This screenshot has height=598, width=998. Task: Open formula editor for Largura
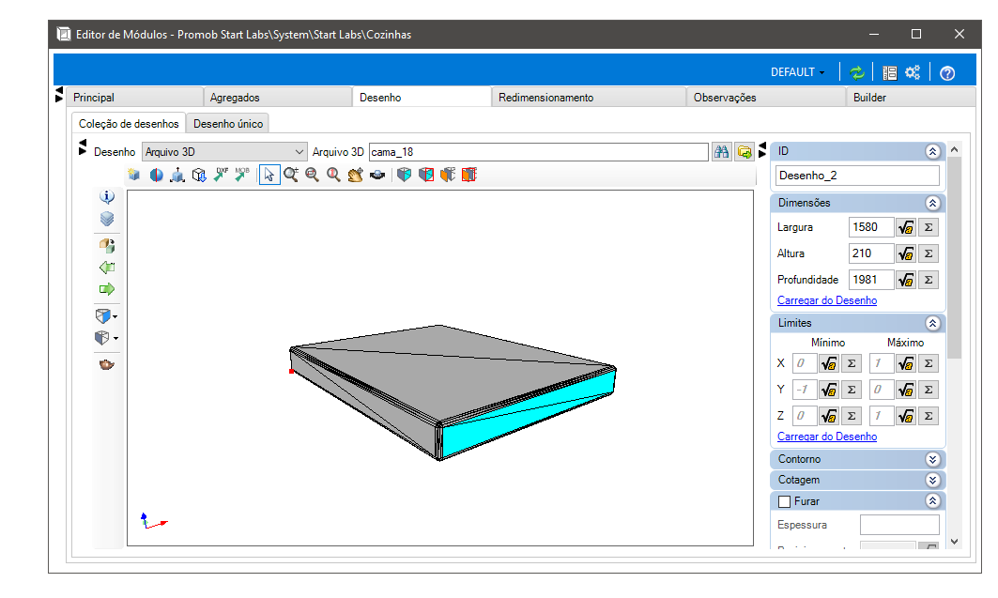906,227
